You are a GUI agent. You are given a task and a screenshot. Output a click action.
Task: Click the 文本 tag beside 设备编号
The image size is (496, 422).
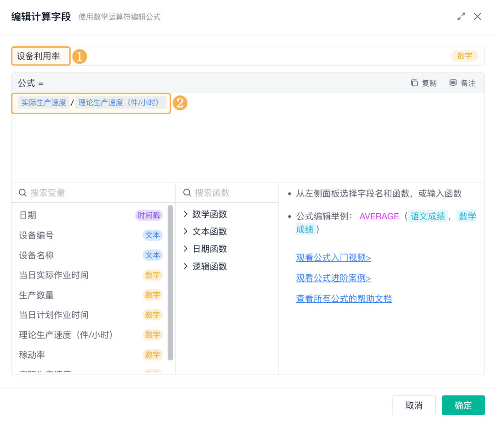click(152, 235)
